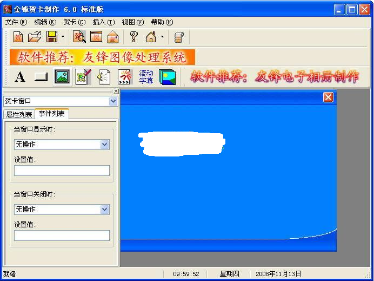
Task: Go to the home page icon
Action: click(x=151, y=37)
